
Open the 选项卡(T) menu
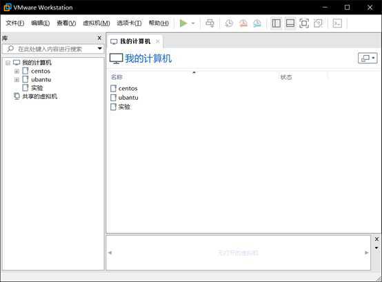click(129, 23)
